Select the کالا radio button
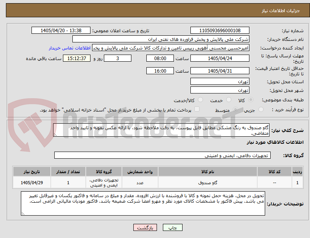 pyautogui.click(x=251, y=100)
